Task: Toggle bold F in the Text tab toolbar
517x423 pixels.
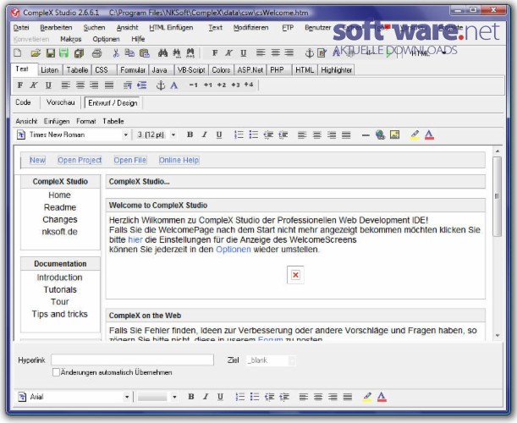Action: (x=20, y=85)
